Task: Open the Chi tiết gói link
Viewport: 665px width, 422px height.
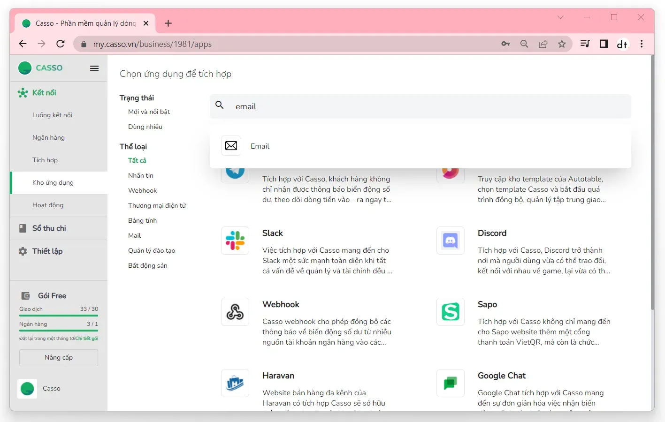Action: point(87,339)
